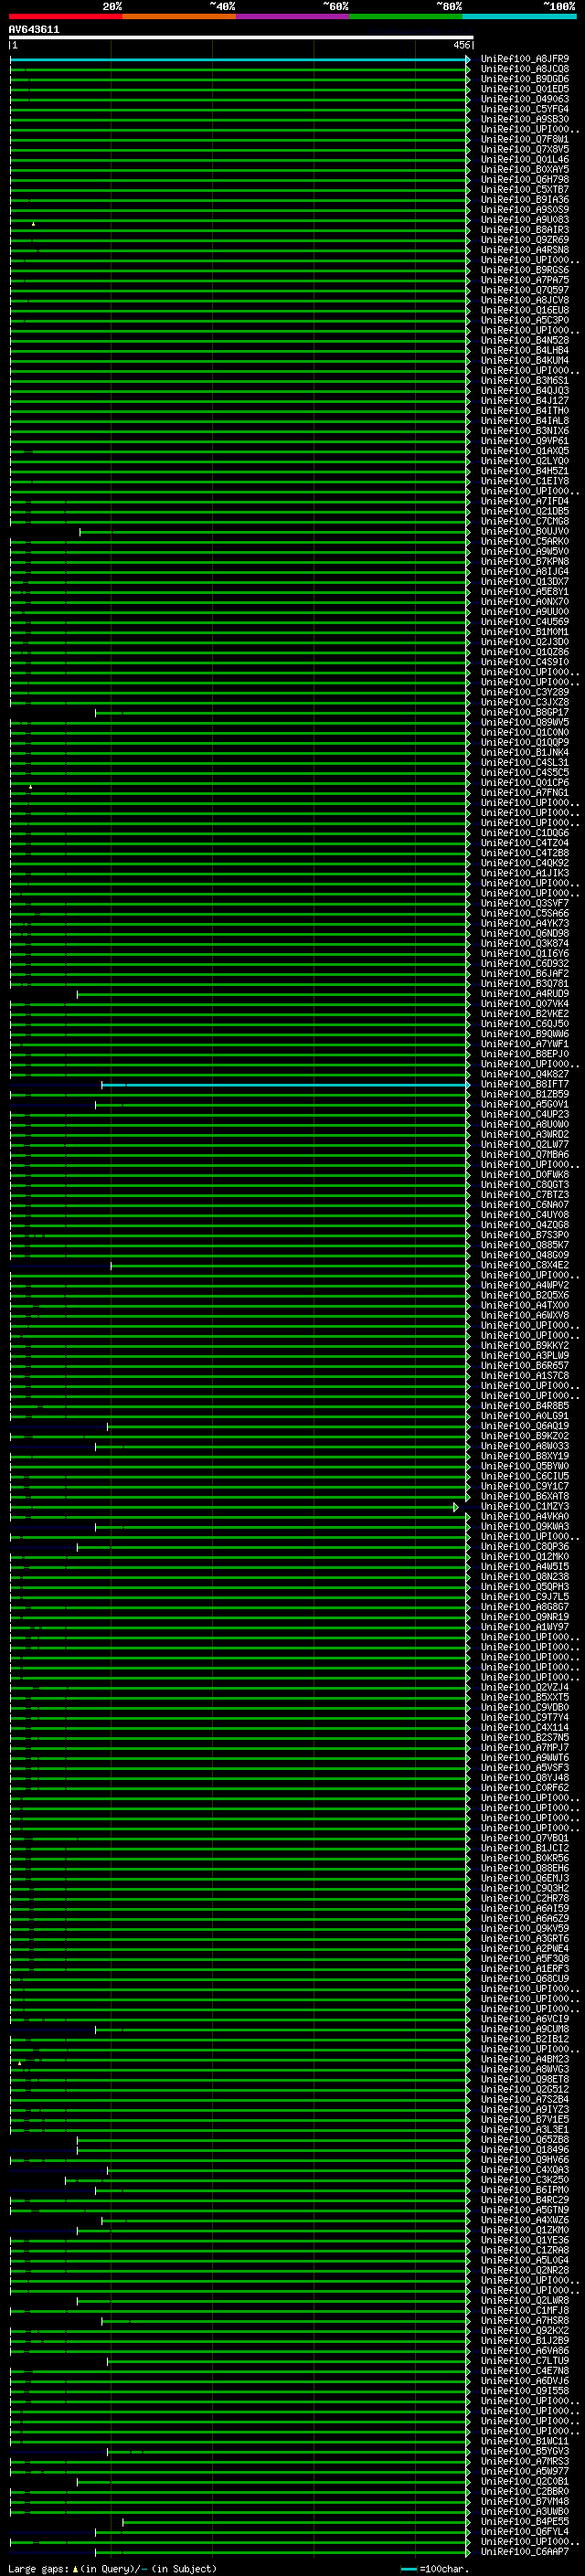
Task: Select the UniRef100_Q7Q597 label
Action: click(x=525, y=290)
